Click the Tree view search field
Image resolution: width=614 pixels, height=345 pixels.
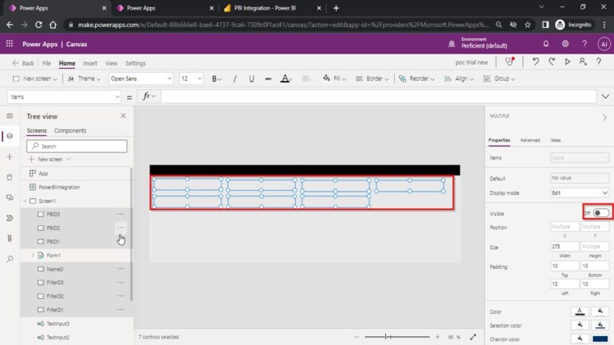coord(78,146)
